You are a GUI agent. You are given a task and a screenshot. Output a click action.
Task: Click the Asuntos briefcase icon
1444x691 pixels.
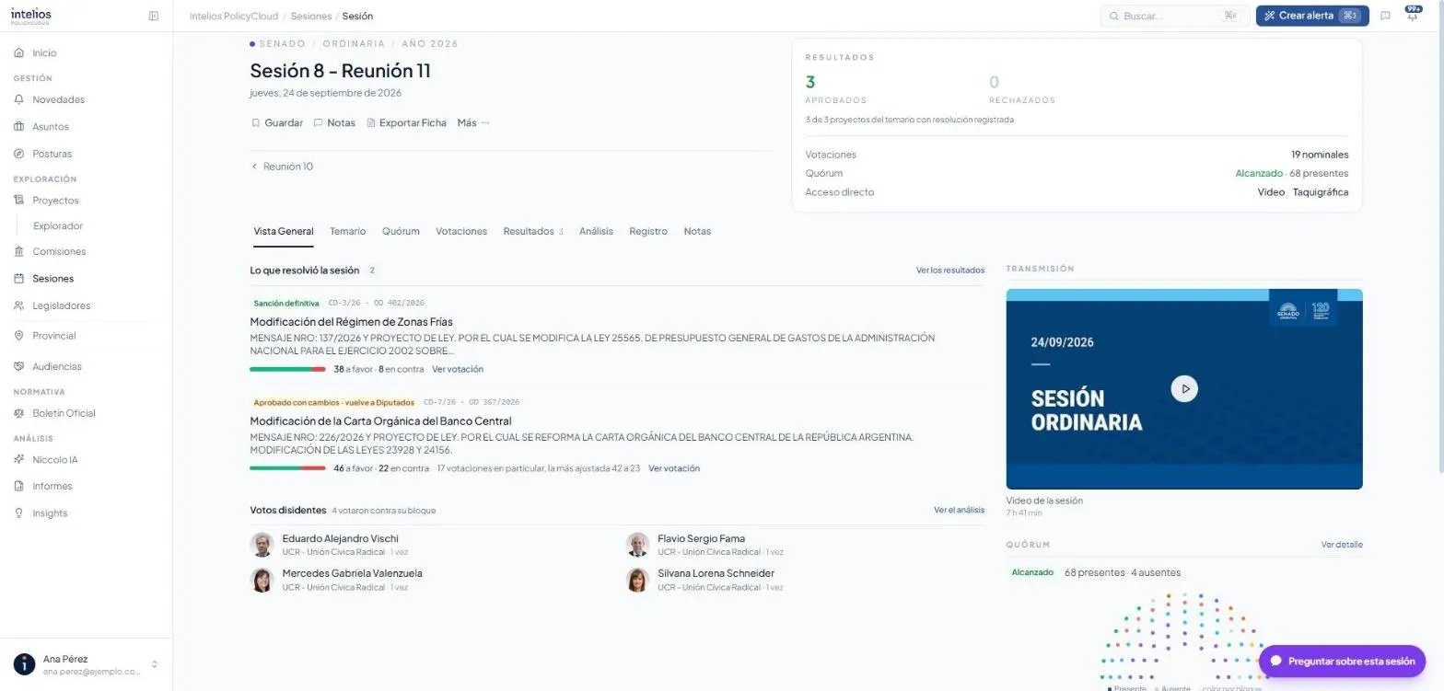pos(19,127)
